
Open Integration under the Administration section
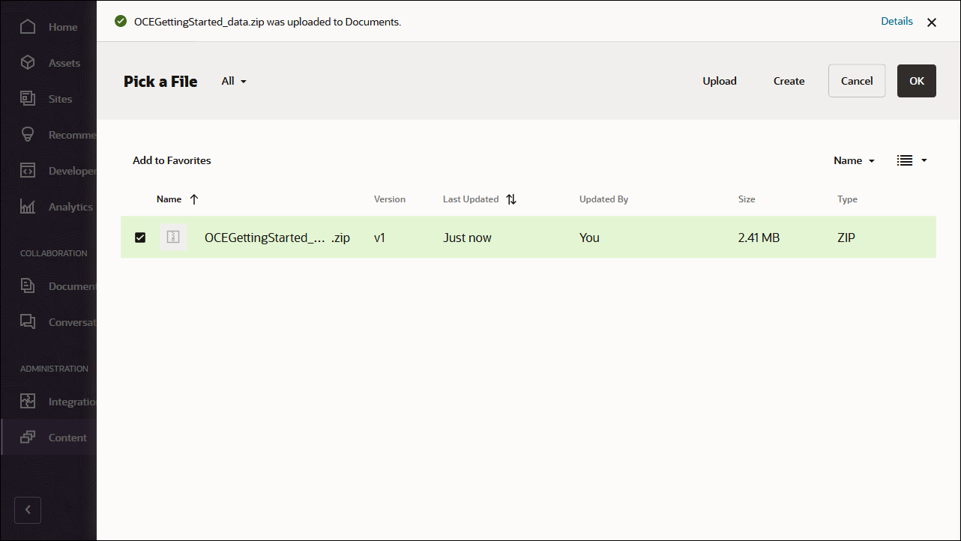(28, 401)
